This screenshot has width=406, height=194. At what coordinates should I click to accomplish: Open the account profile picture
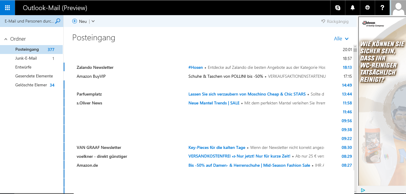pyautogui.click(x=398, y=8)
